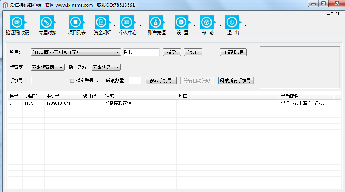
Task: Click the orange app logo in title bar
Action: pyautogui.click(x=5, y=5)
